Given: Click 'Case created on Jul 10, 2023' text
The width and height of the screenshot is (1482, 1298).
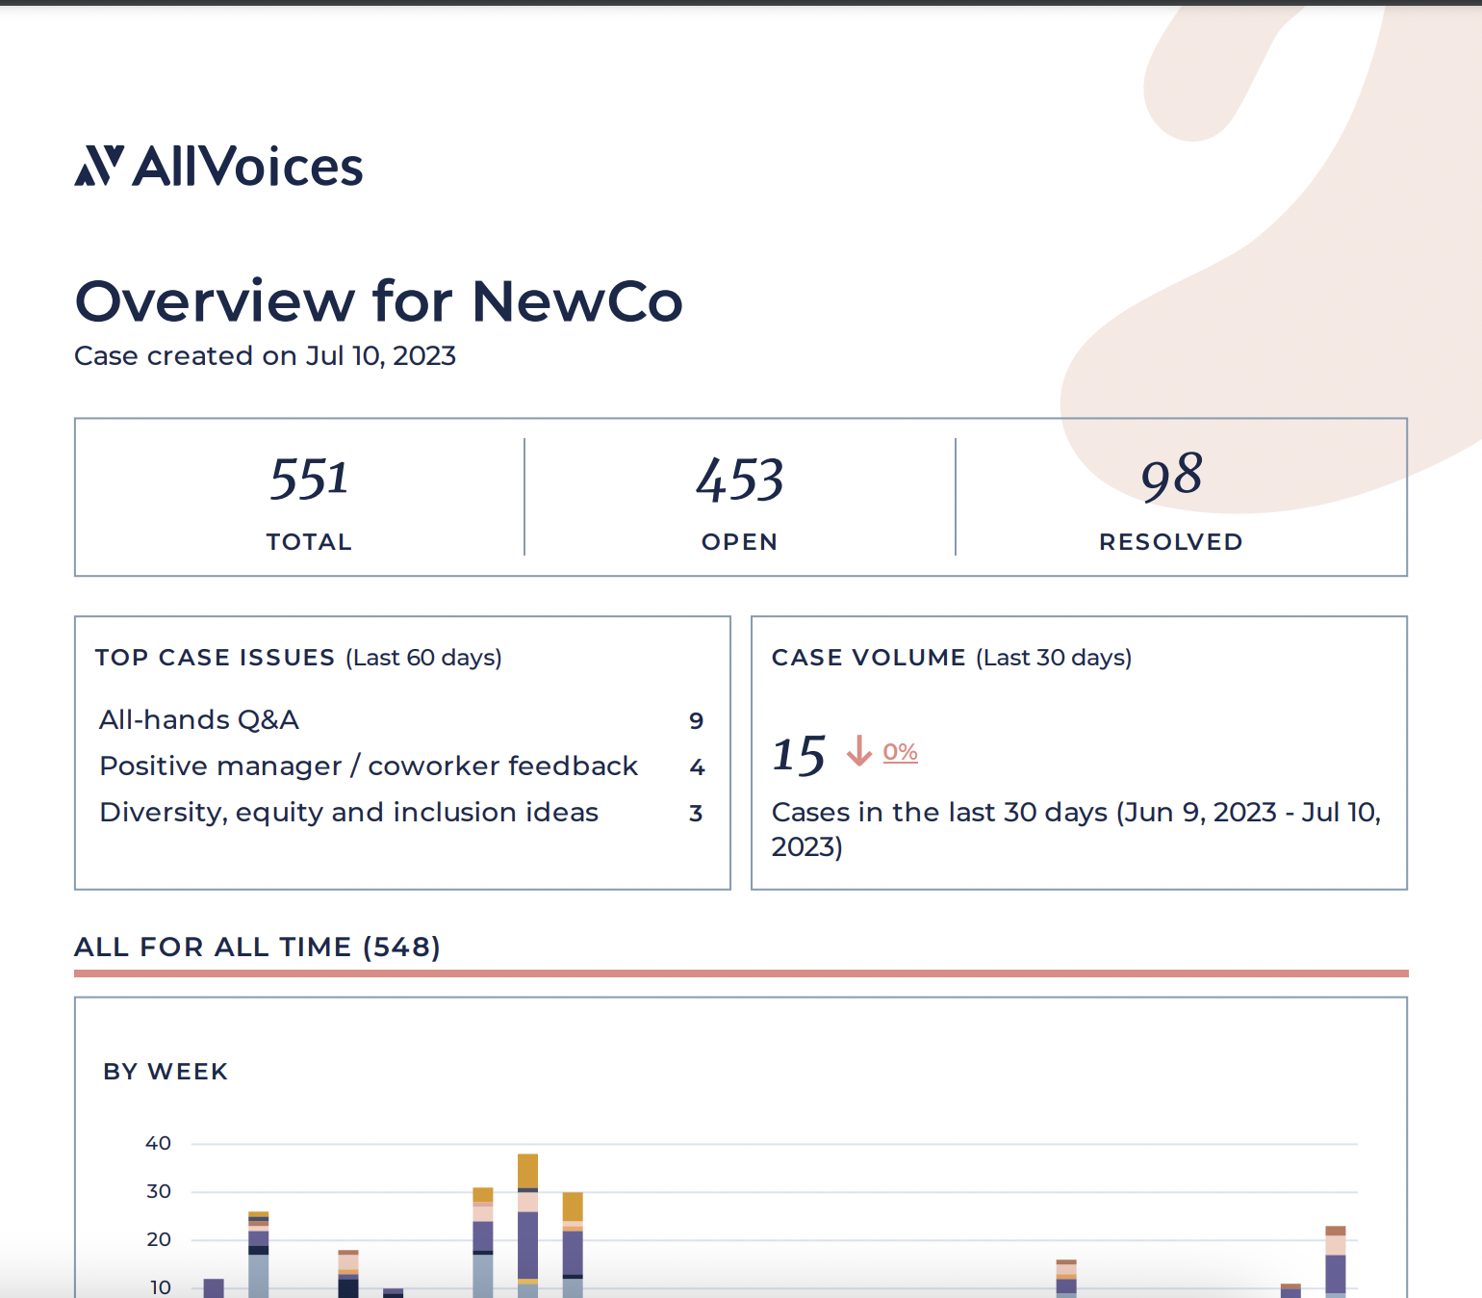Looking at the screenshot, I should pos(265,356).
